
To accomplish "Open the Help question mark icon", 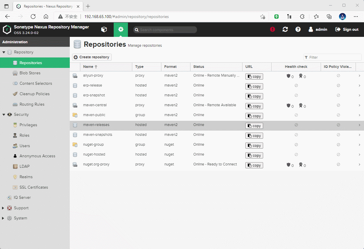I will (298, 29).
